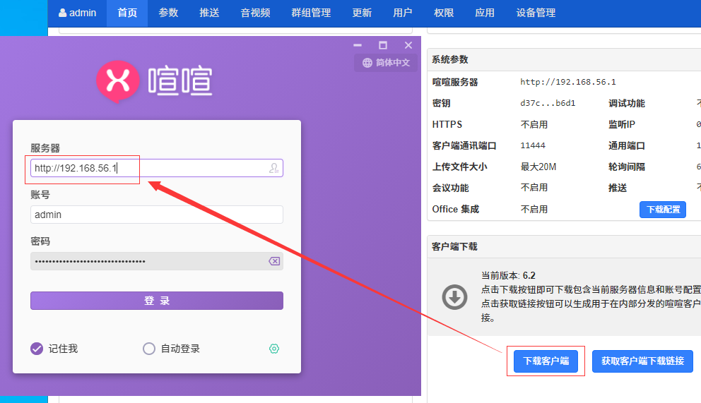701x403 pixels.
Task: Open the 用户 navigation item
Action: pos(402,13)
